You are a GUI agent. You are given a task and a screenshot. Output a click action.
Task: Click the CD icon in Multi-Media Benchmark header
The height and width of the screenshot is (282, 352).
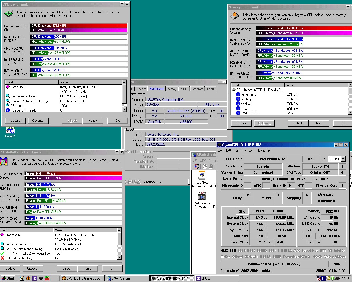pyautogui.click(x=4, y=161)
